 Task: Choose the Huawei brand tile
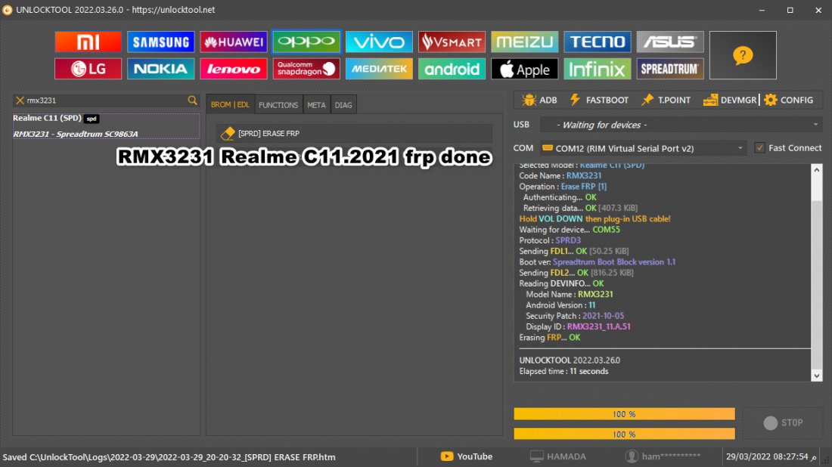coord(234,42)
